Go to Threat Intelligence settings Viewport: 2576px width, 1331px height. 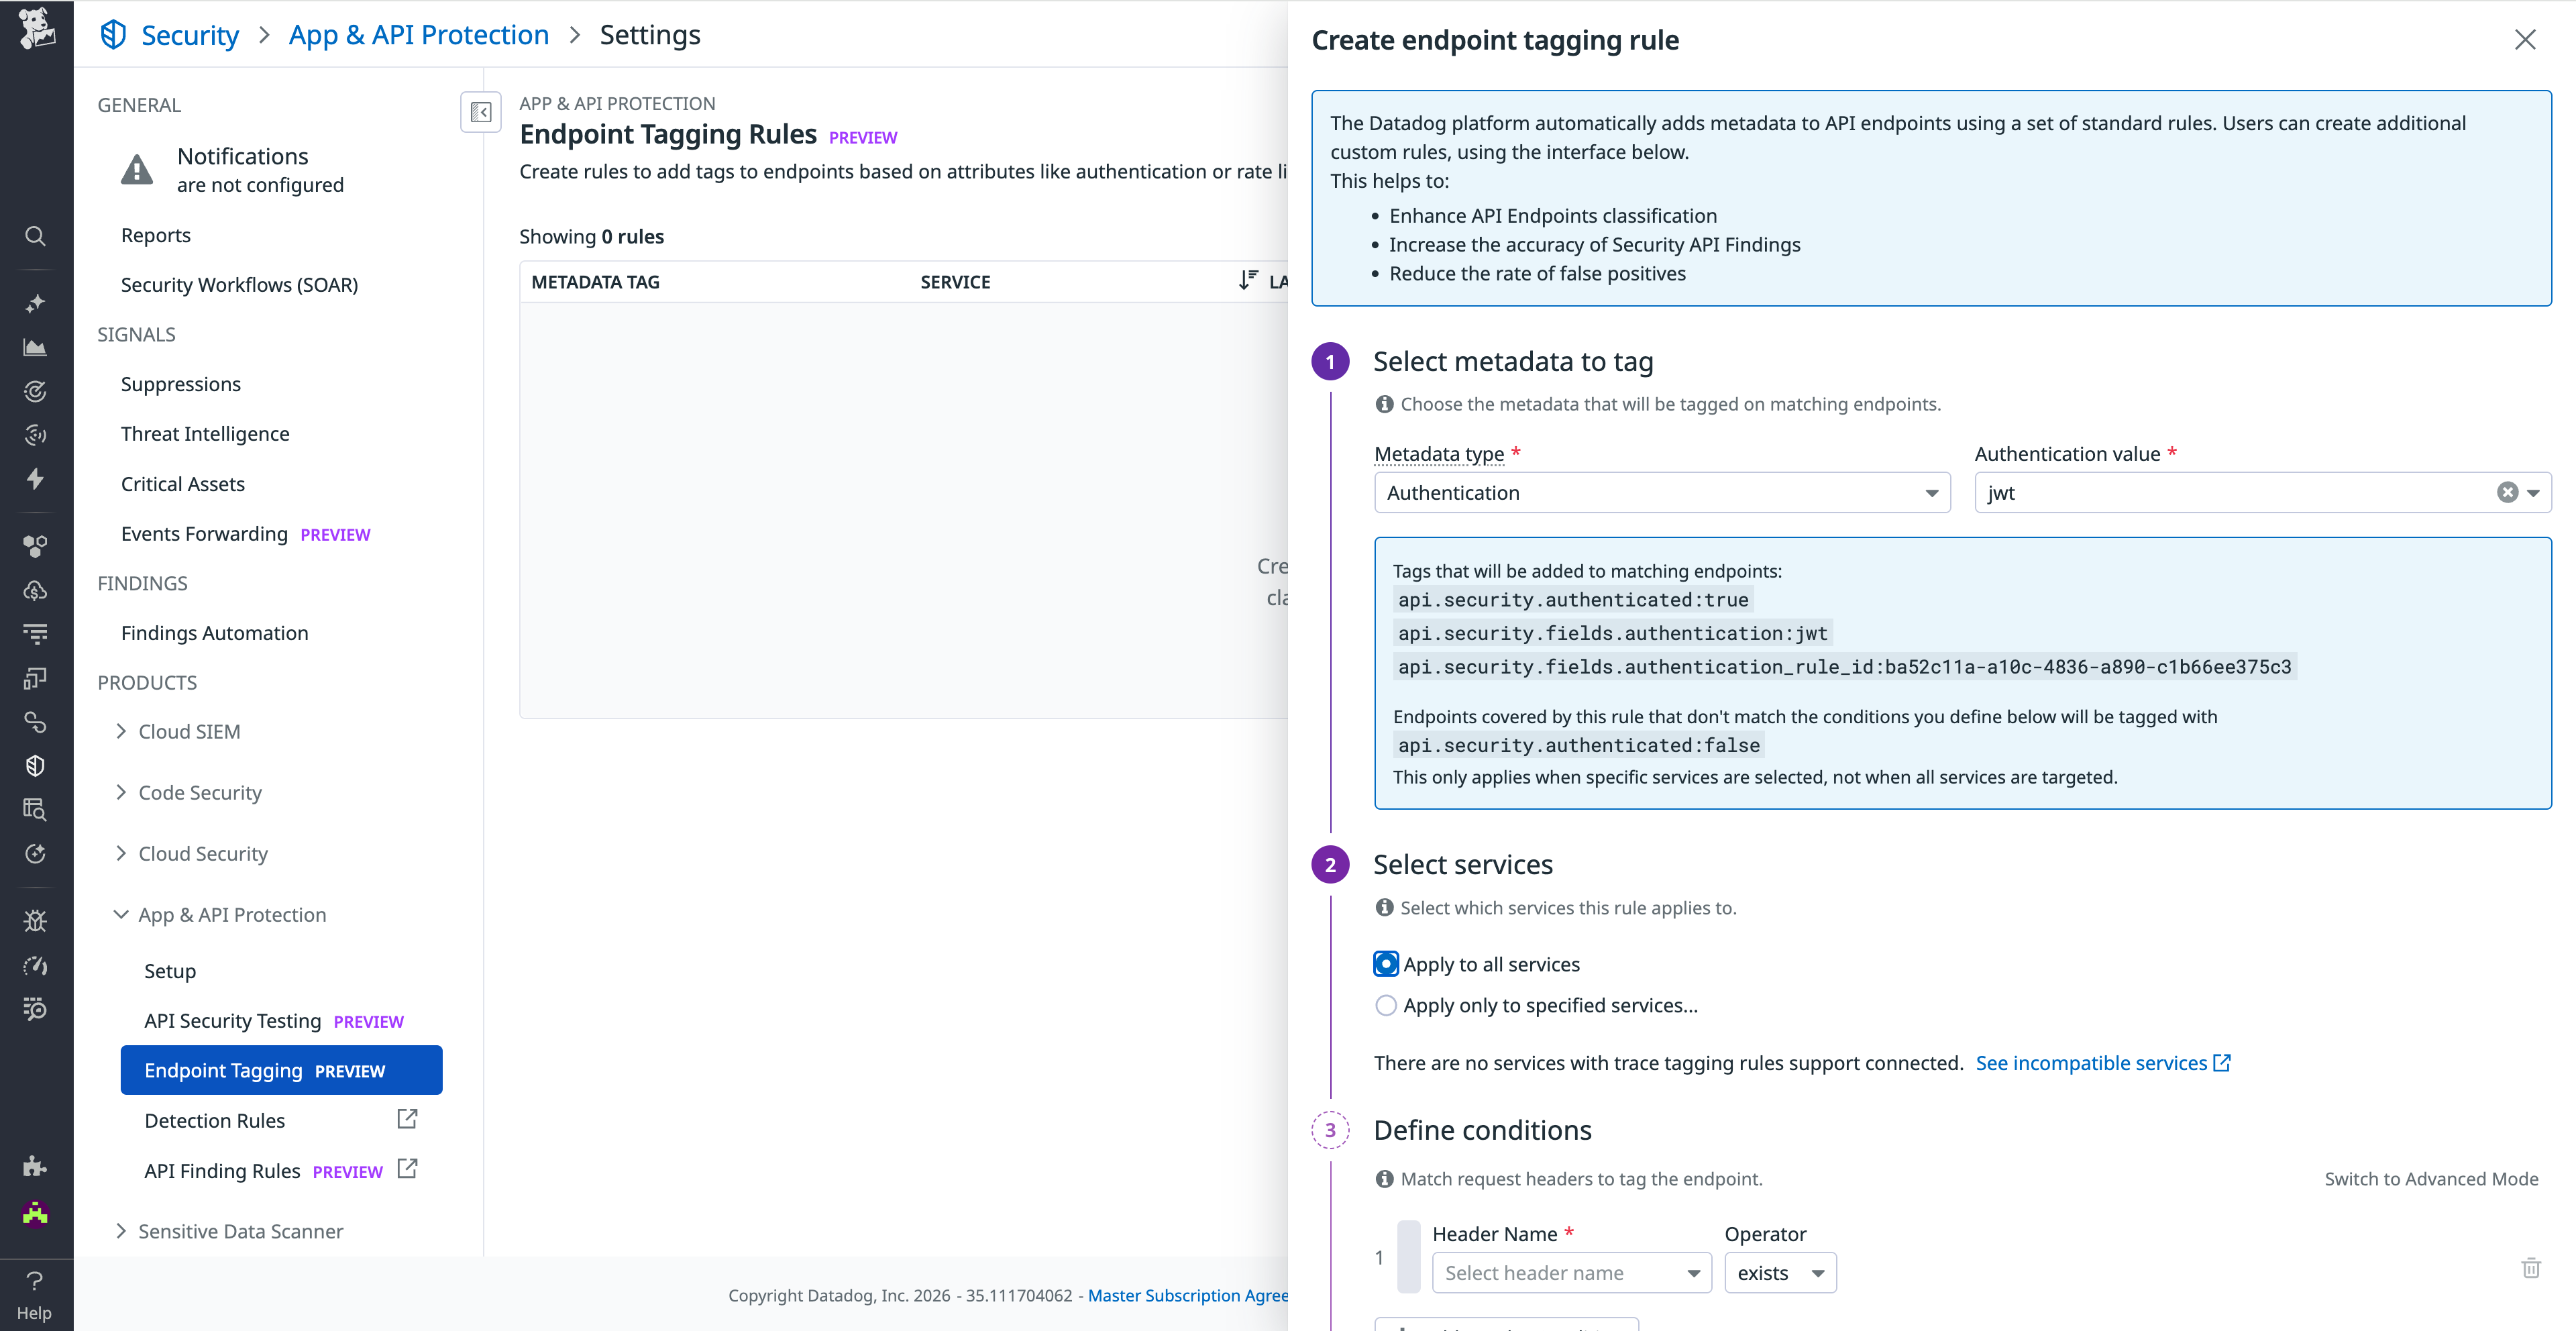205,434
